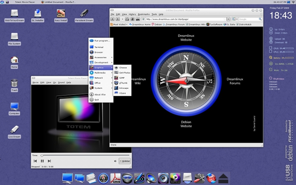Screen dimensions: 296x185
Task: Click Firefox forward navigation button
Action: pyautogui.click(x=117, y=19)
